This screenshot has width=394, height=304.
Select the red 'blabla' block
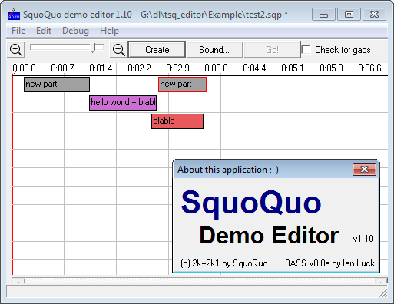(177, 121)
